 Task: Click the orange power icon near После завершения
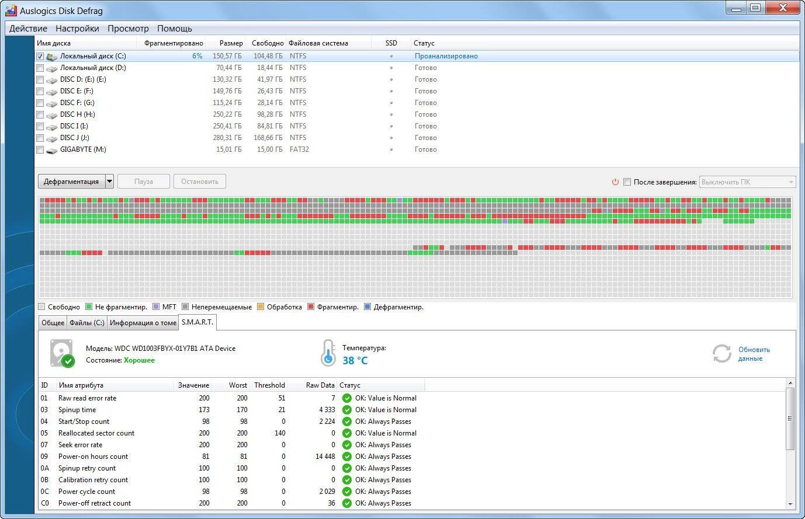tap(615, 182)
